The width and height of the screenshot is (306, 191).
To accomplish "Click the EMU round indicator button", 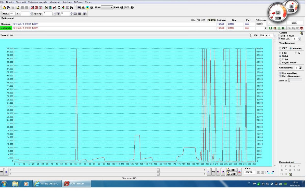I will point(122,8).
